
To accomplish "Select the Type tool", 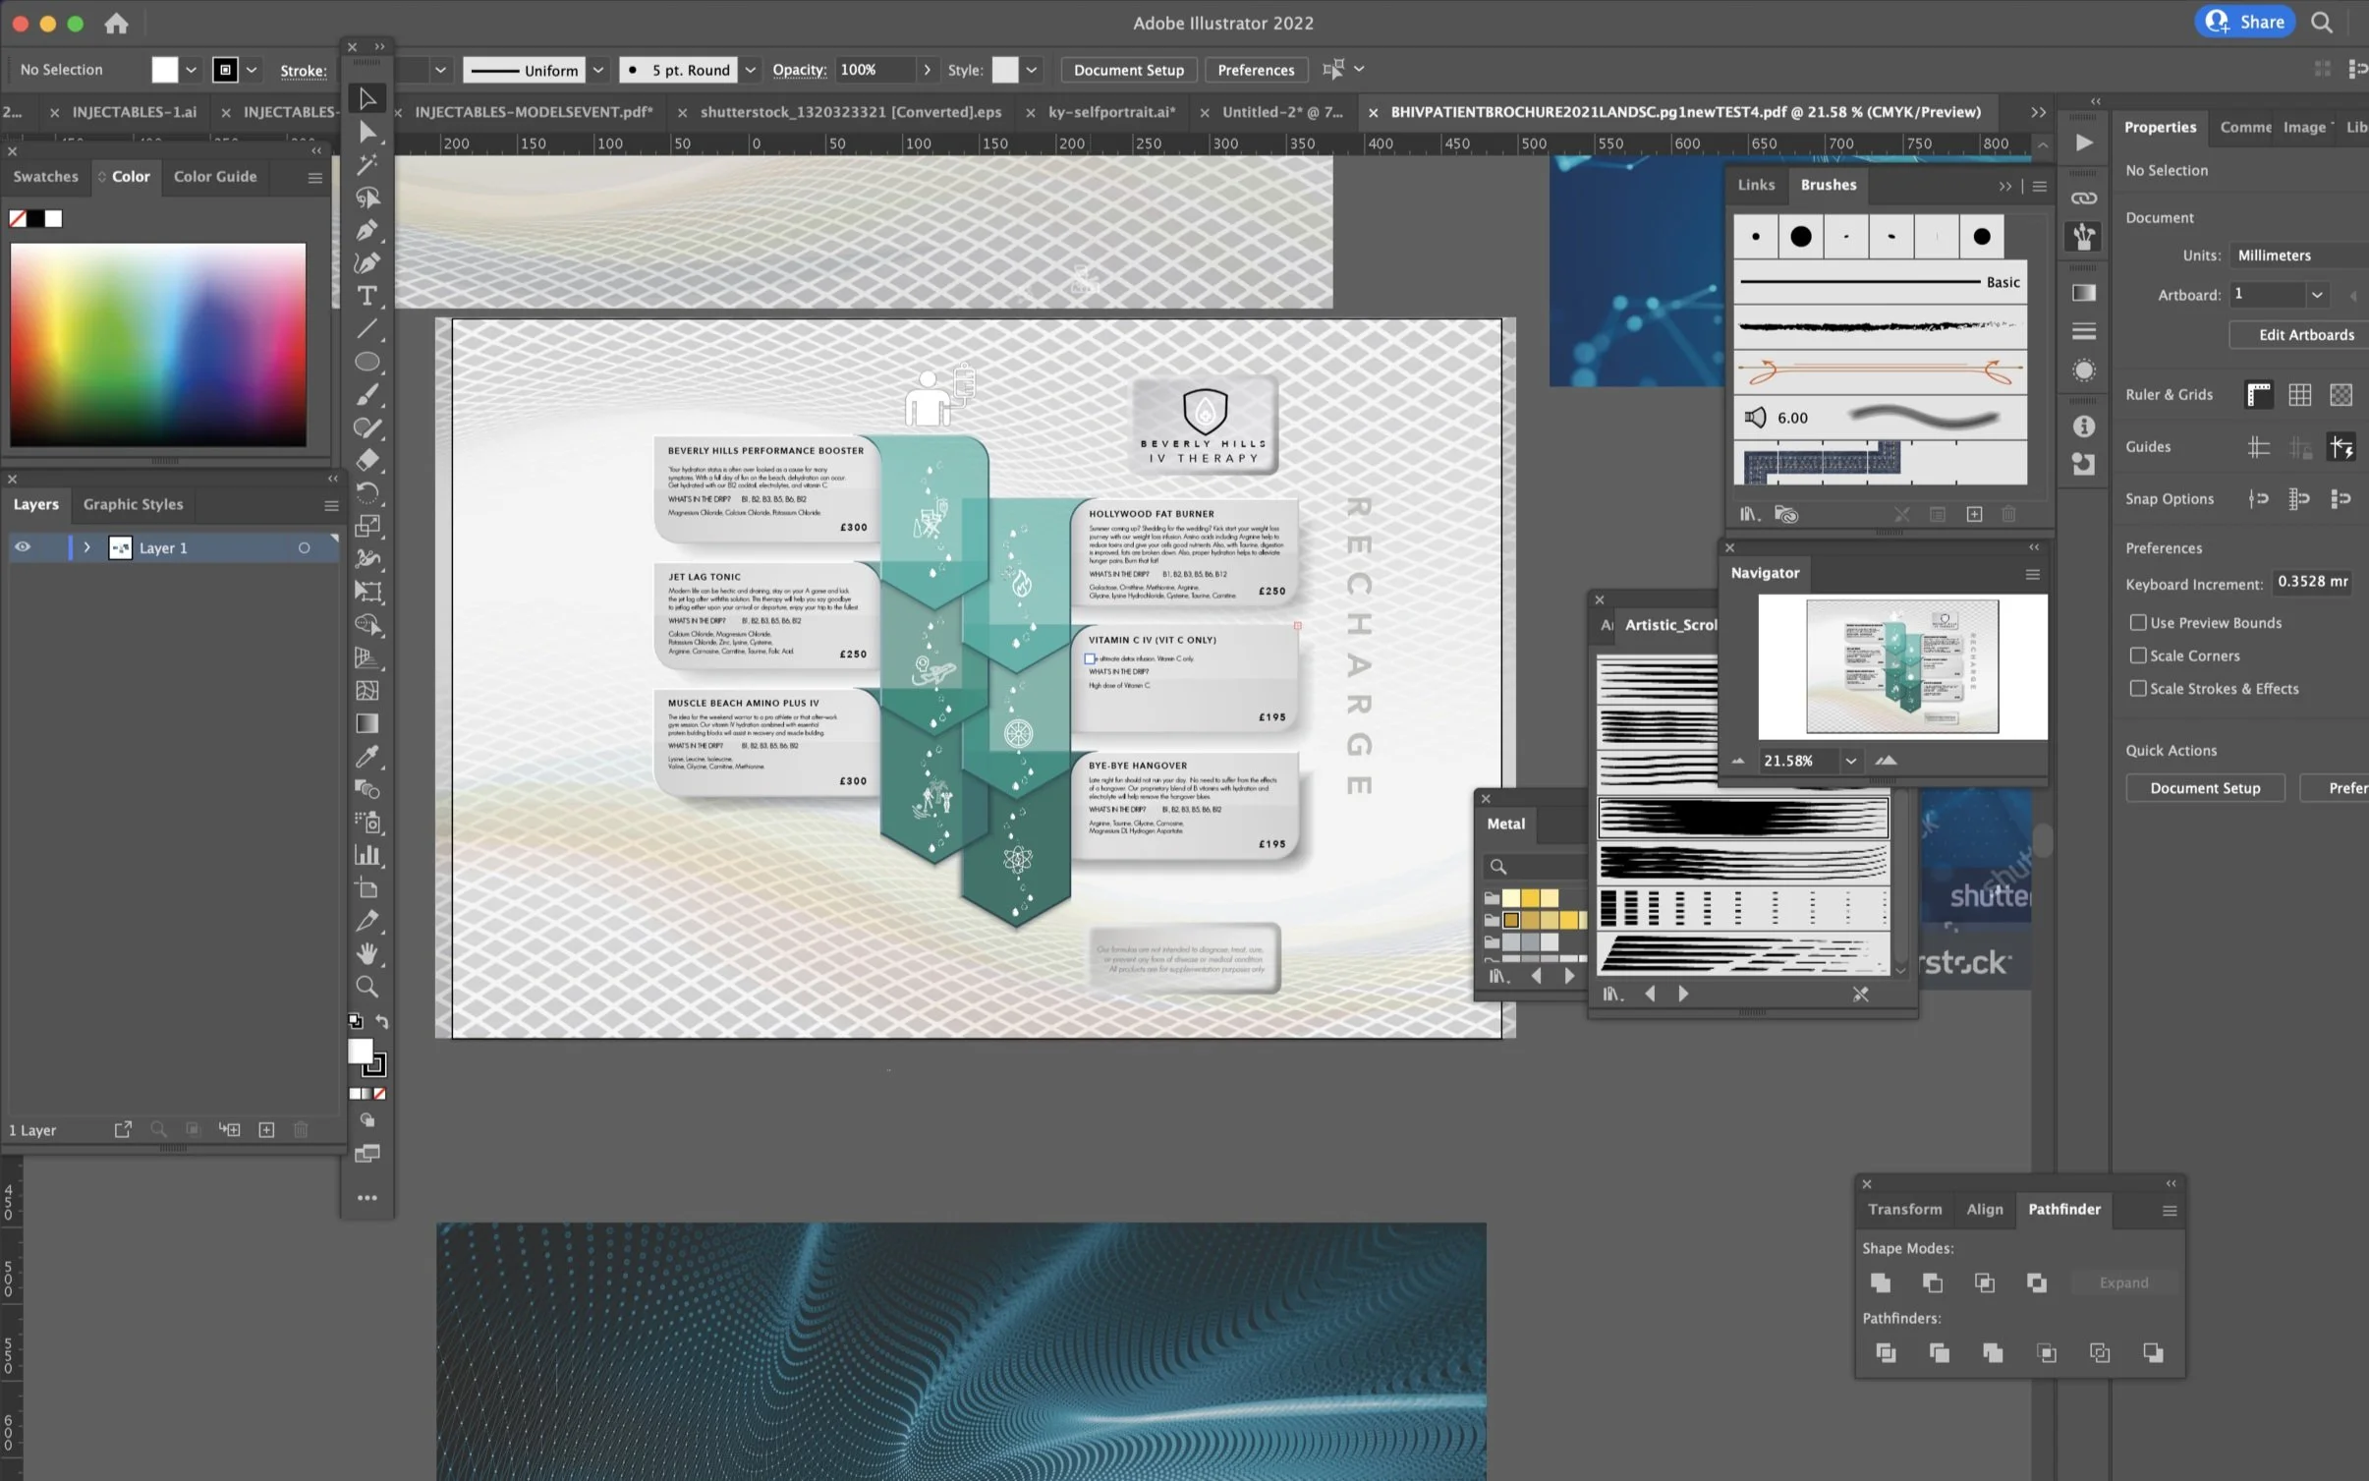I will point(367,296).
